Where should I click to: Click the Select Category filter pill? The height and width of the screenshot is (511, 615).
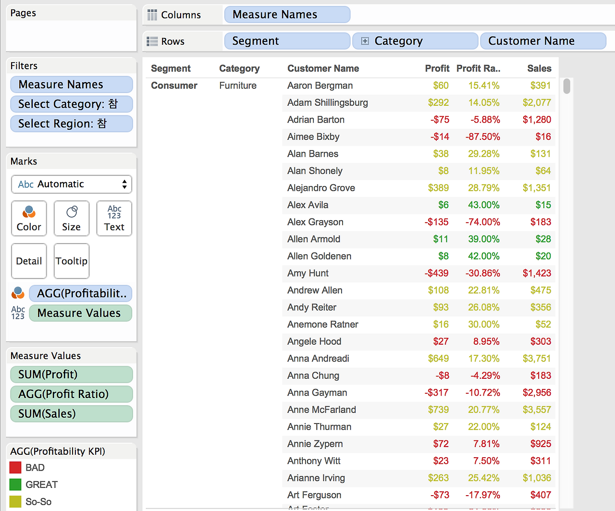coord(72,104)
